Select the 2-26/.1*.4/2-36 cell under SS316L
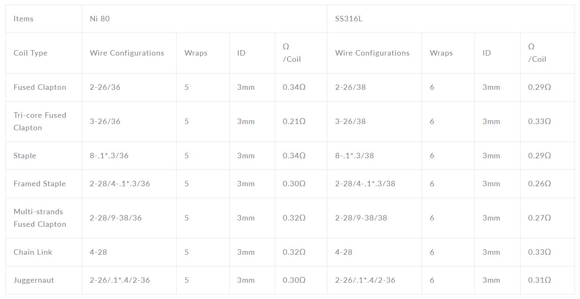Image resolution: width=580 pixels, height=299 pixels. click(x=374, y=280)
